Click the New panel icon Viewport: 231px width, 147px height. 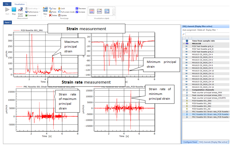pyautogui.click(x=45, y=10)
